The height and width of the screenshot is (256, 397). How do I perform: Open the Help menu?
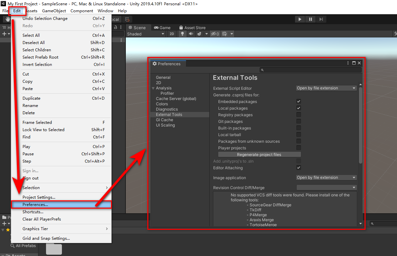tap(122, 11)
